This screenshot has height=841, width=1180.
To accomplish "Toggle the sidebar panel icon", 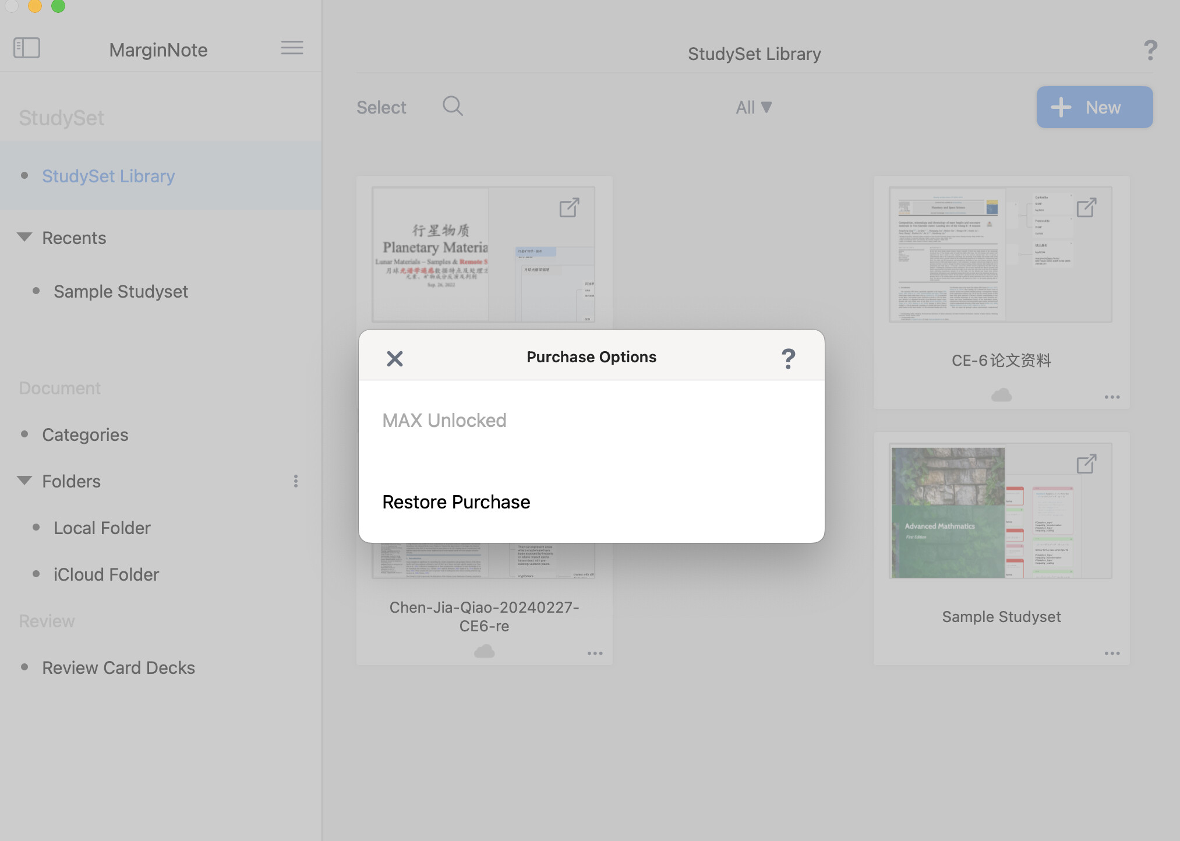I will click(x=27, y=48).
